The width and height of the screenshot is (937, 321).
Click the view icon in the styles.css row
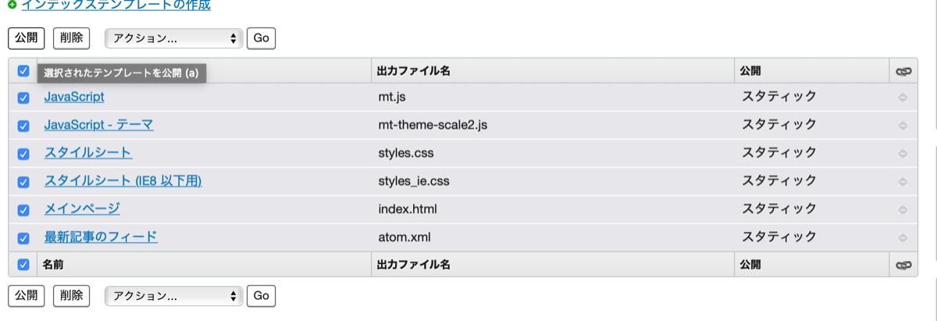tap(903, 154)
